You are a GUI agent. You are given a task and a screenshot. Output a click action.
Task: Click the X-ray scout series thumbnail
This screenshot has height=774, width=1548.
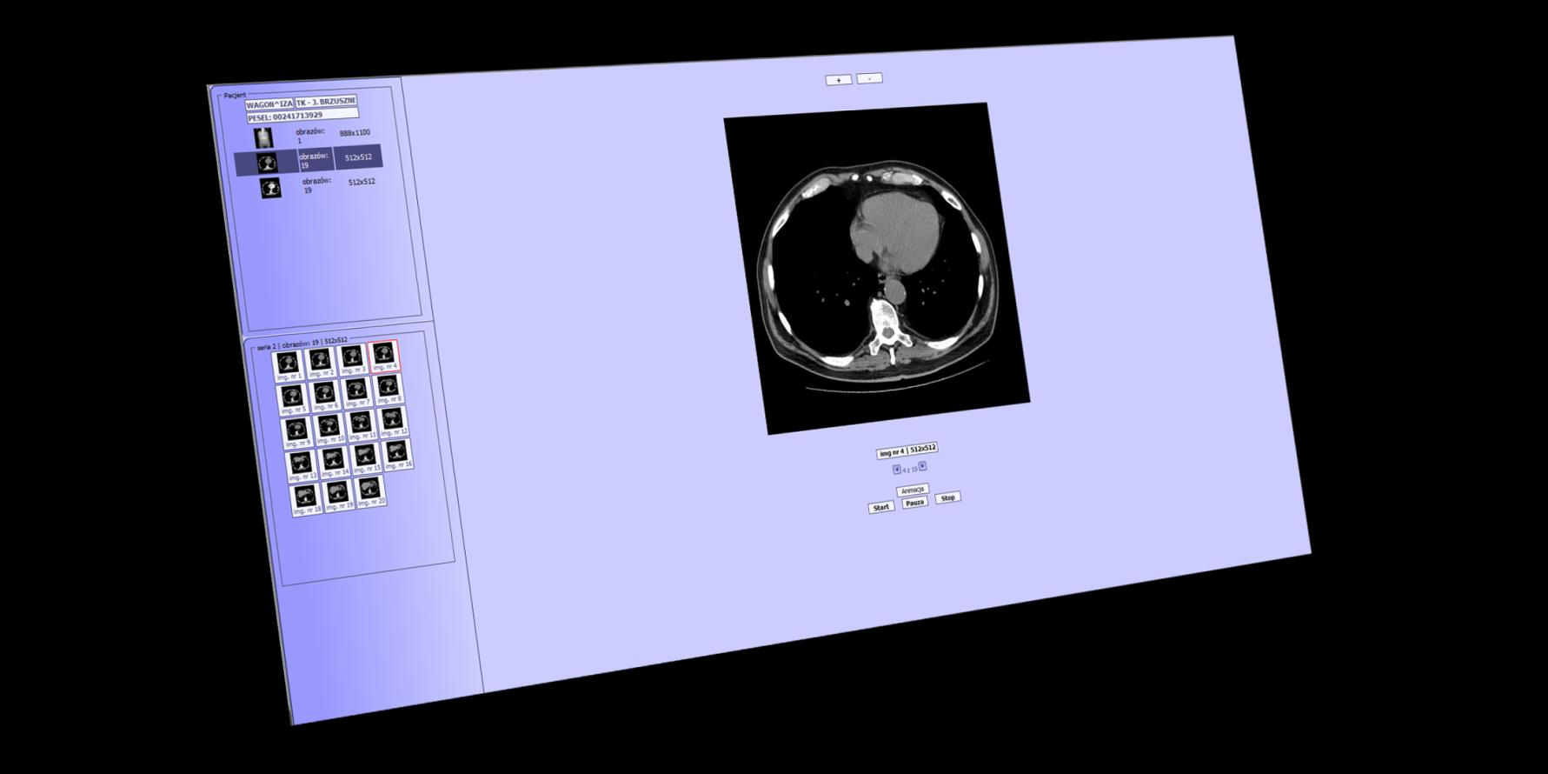(x=263, y=137)
